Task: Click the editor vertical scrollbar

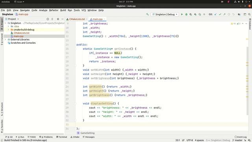Action: click(x=247, y=80)
